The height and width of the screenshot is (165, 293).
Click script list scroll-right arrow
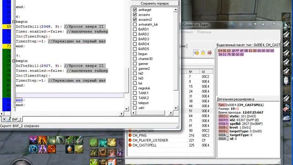(171, 113)
